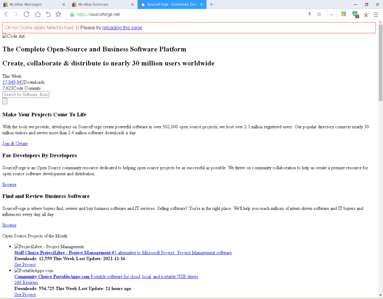Viewport: 383px width, 299px height.
Task: Open the downloads arrow icon
Action: [x=366, y=14]
